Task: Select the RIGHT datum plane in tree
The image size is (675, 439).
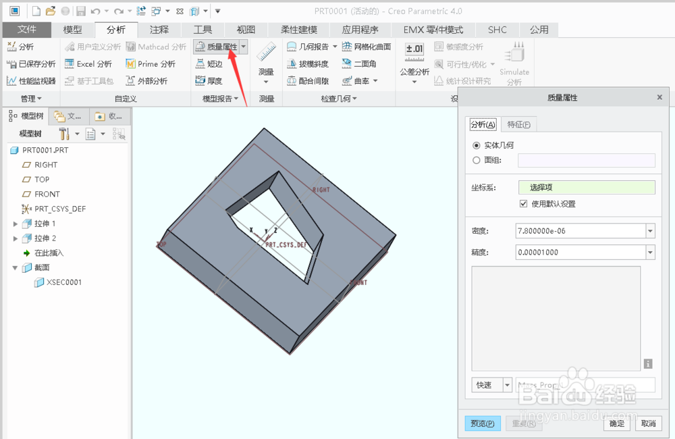Action: [40, 165]
